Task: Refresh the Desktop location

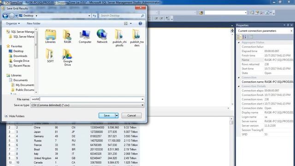Action: (94, 16)
